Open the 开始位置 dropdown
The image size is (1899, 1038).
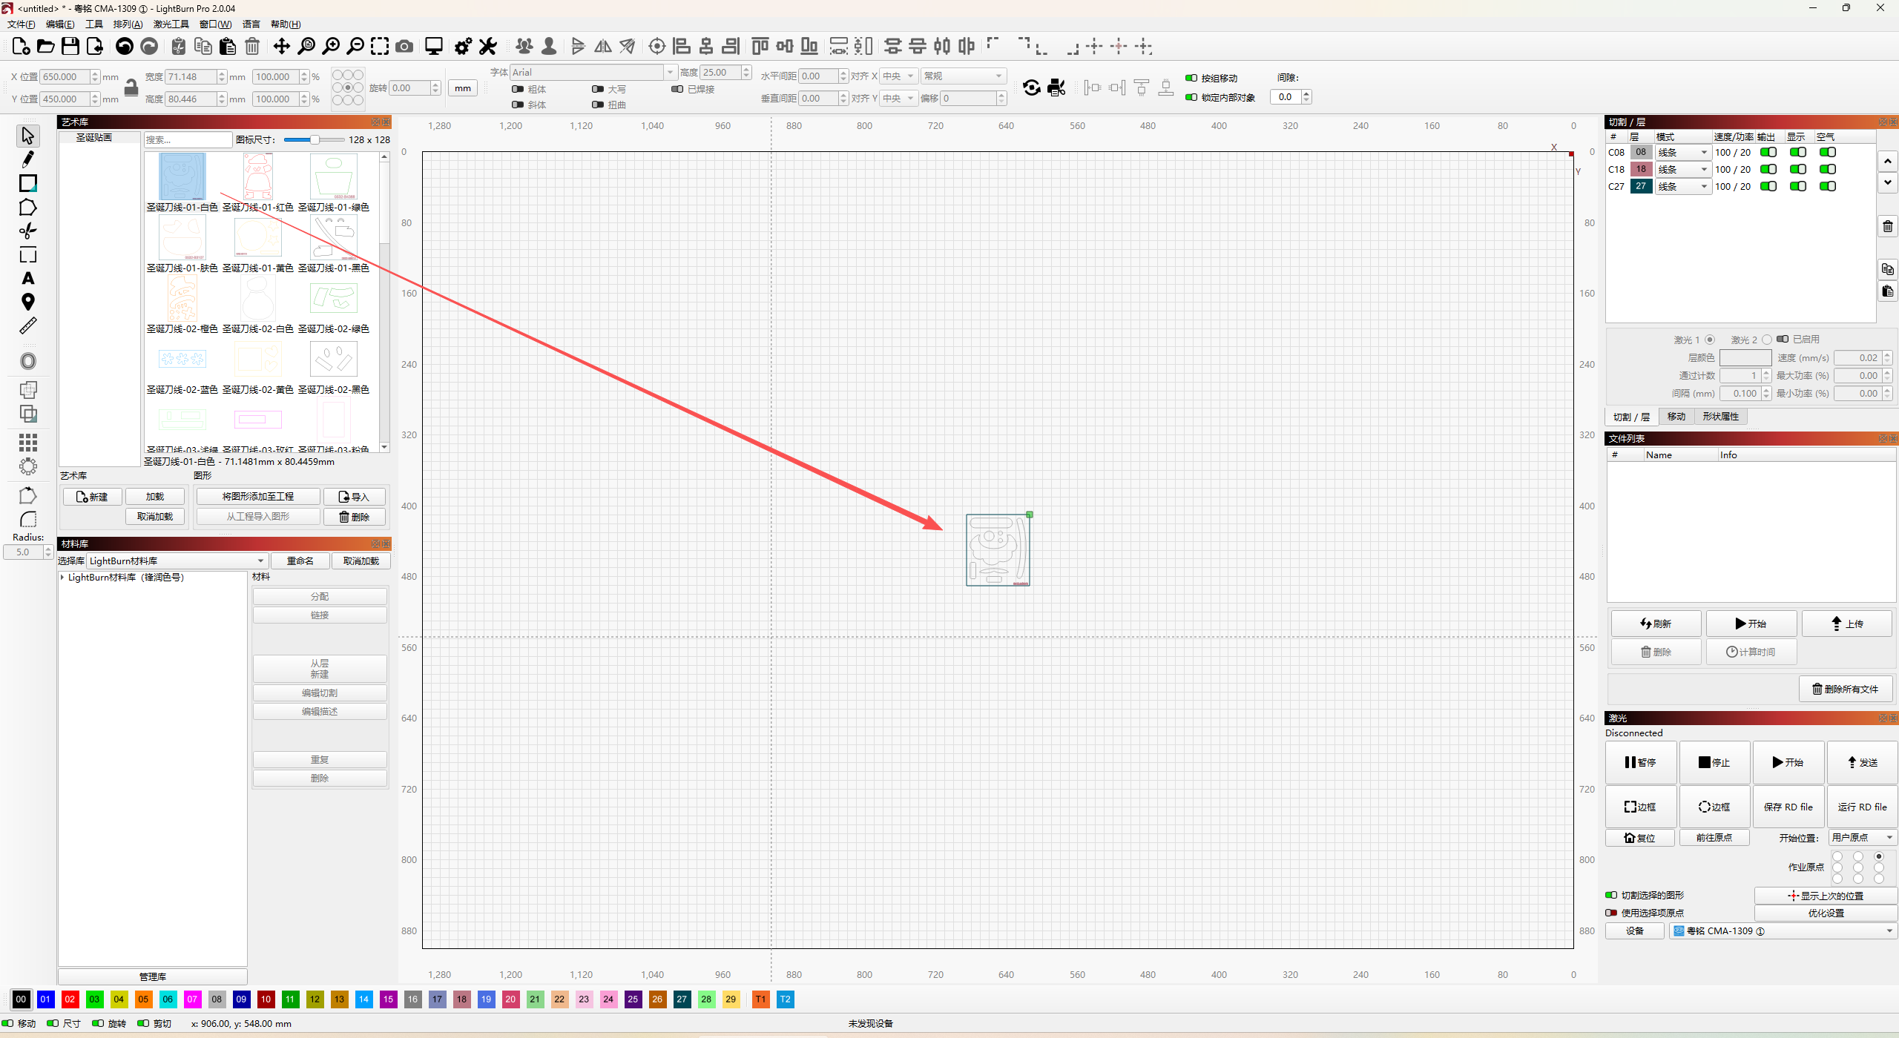click(x=1861, y=838)
